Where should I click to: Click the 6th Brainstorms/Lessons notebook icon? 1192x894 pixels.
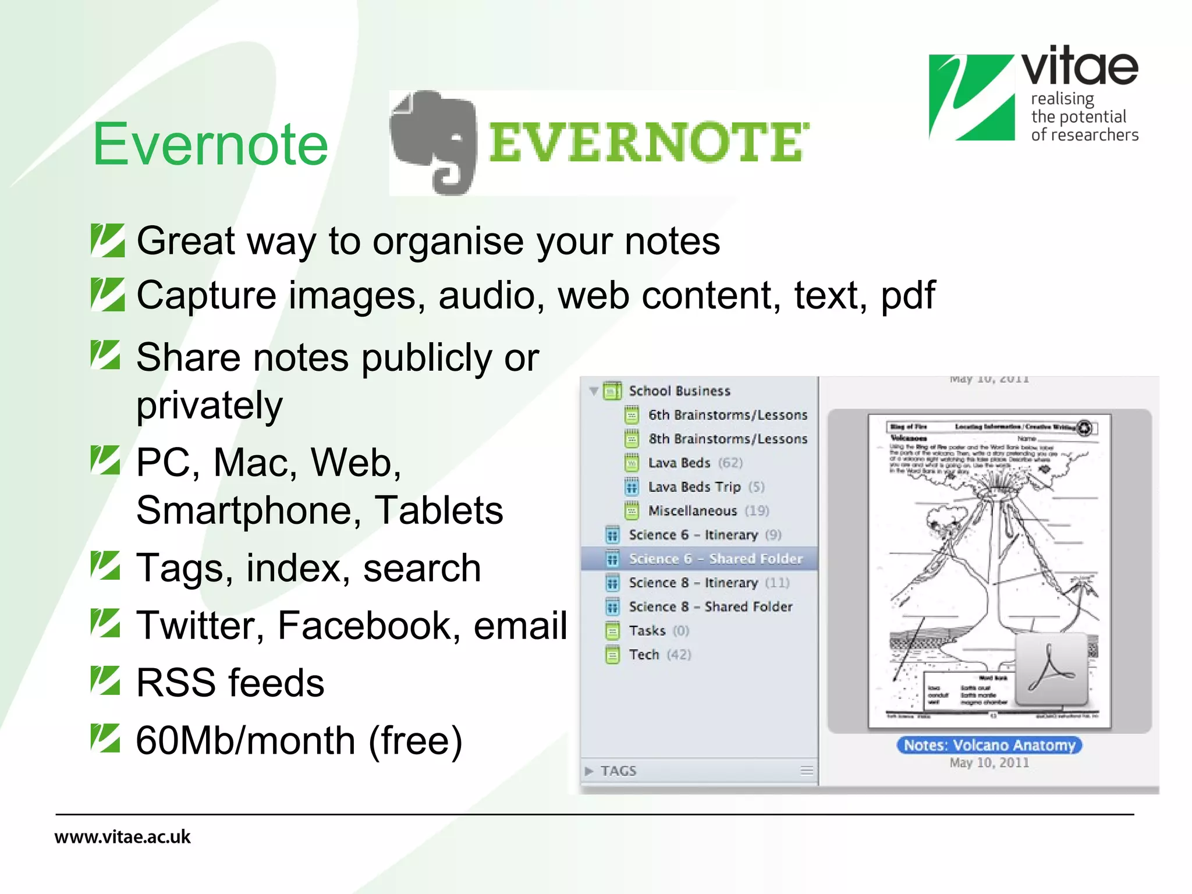[x=632, y=415]
